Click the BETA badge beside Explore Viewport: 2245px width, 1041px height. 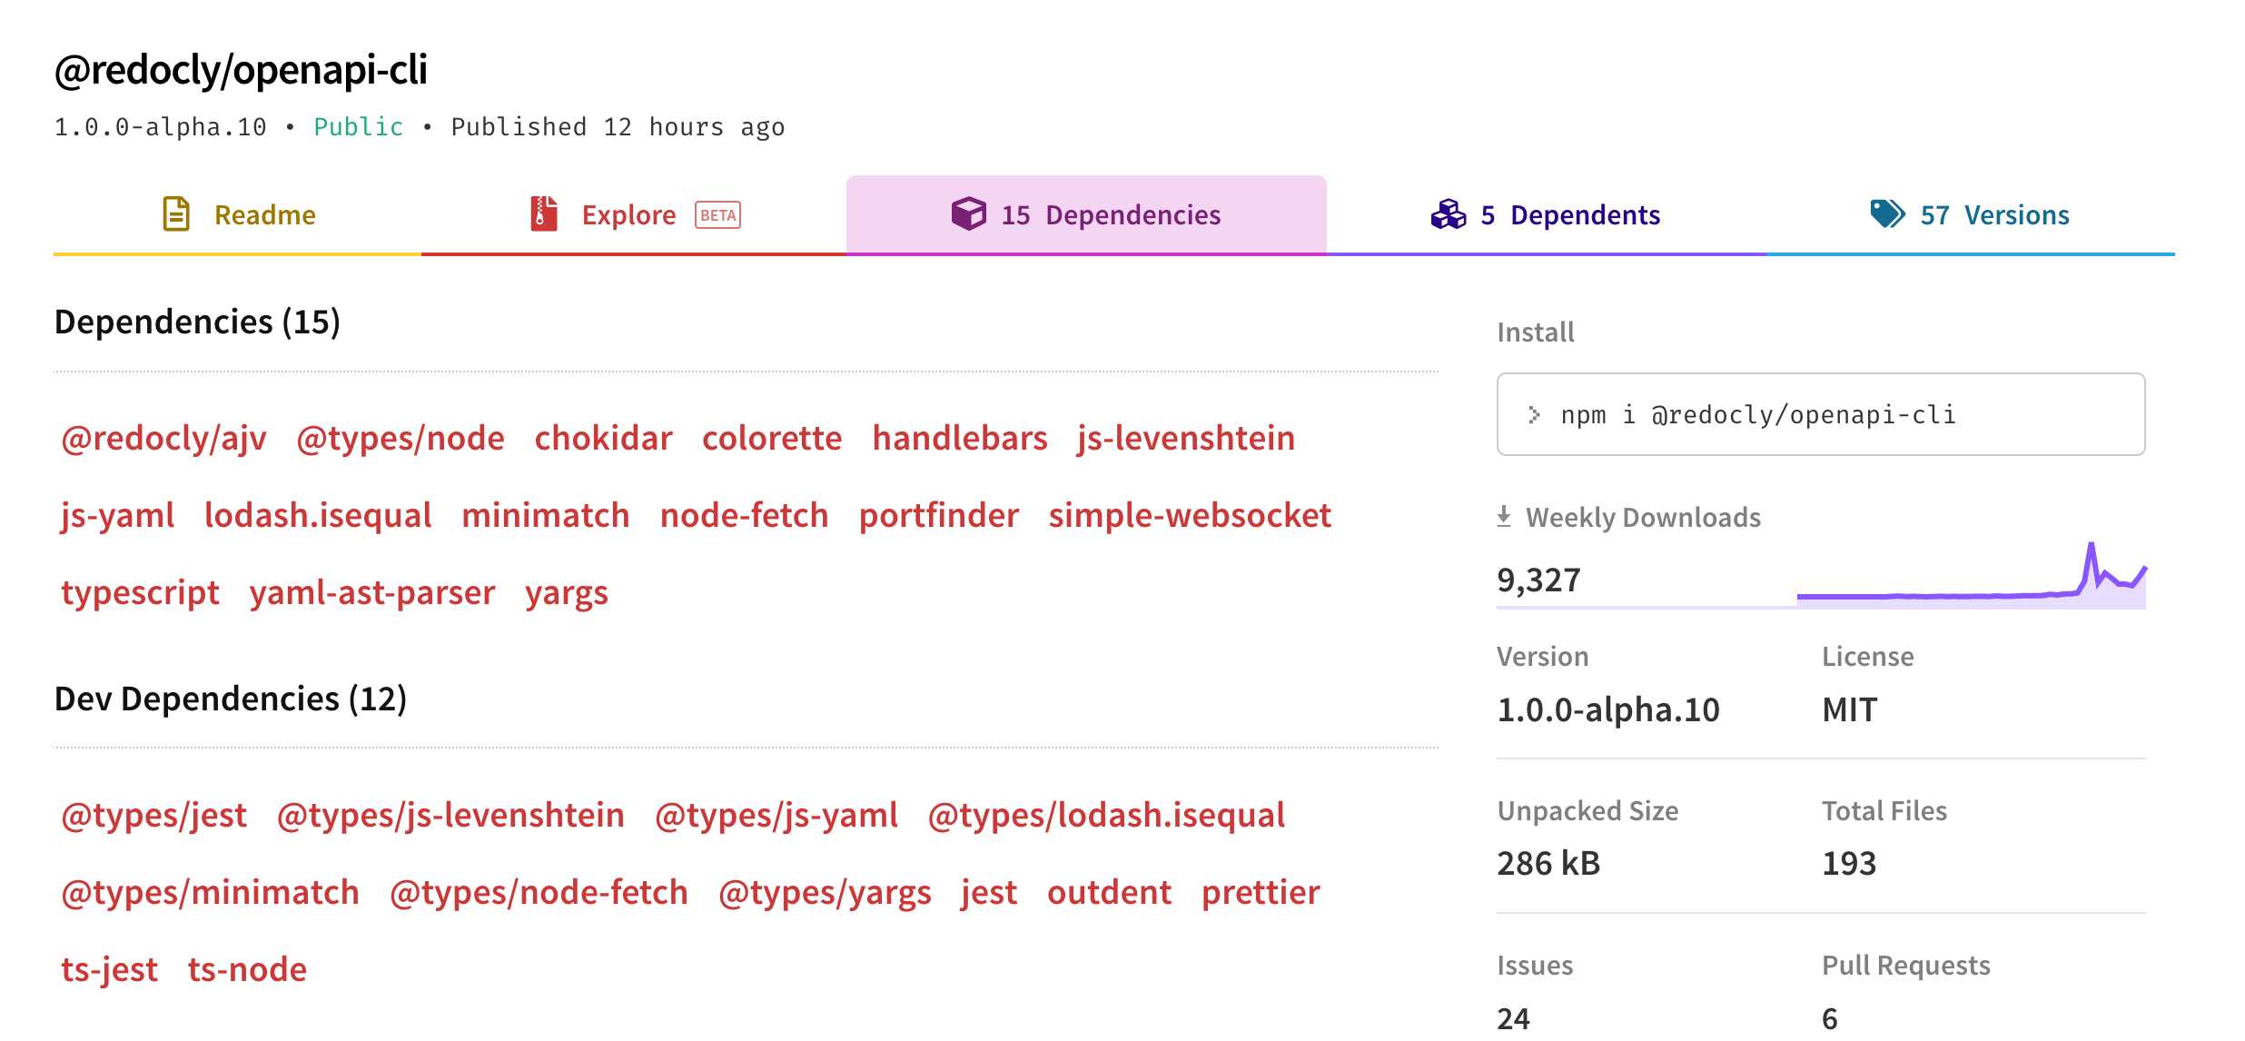tap(717, 215)
